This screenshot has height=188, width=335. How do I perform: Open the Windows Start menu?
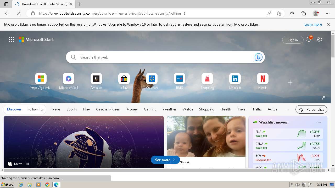(x=7, y=185)
